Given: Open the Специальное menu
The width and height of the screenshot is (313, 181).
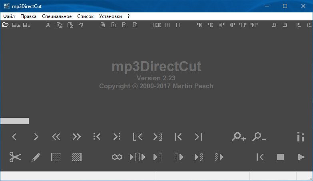Looking at the screenshot, I should pos(57,16).
